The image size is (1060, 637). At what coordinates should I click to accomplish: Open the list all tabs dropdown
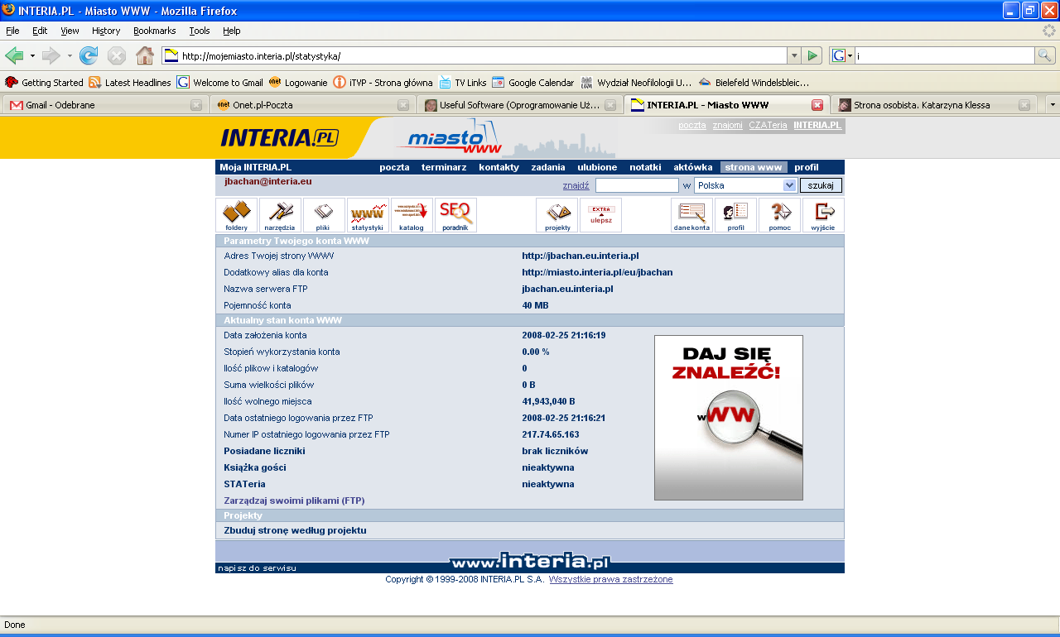pos(1053,105)
